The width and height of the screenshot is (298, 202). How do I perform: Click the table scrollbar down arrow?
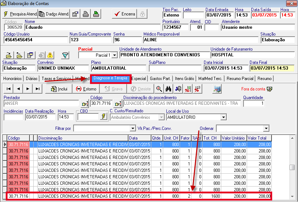tap(292, 197)
